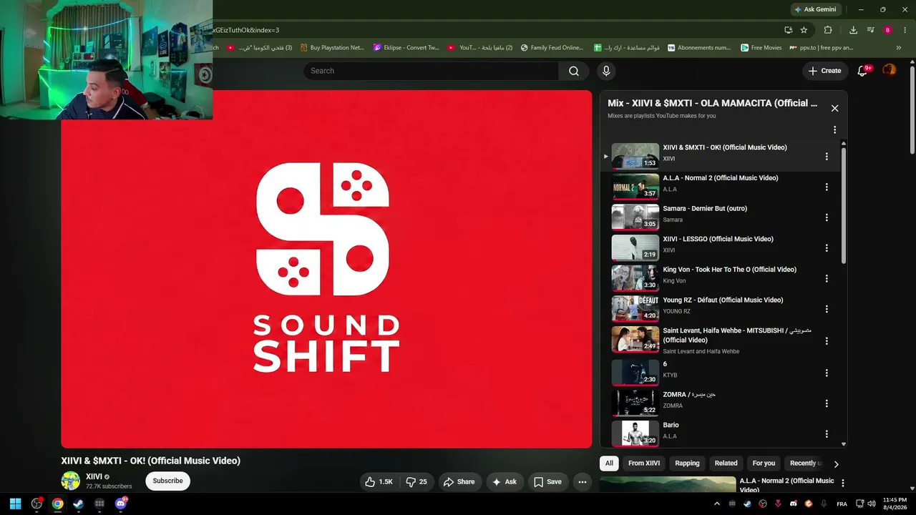Open the YouTube account avatar menu
The height and width of the screenshot is (515, 916).
pyautogui.click(x=889, y=70)
